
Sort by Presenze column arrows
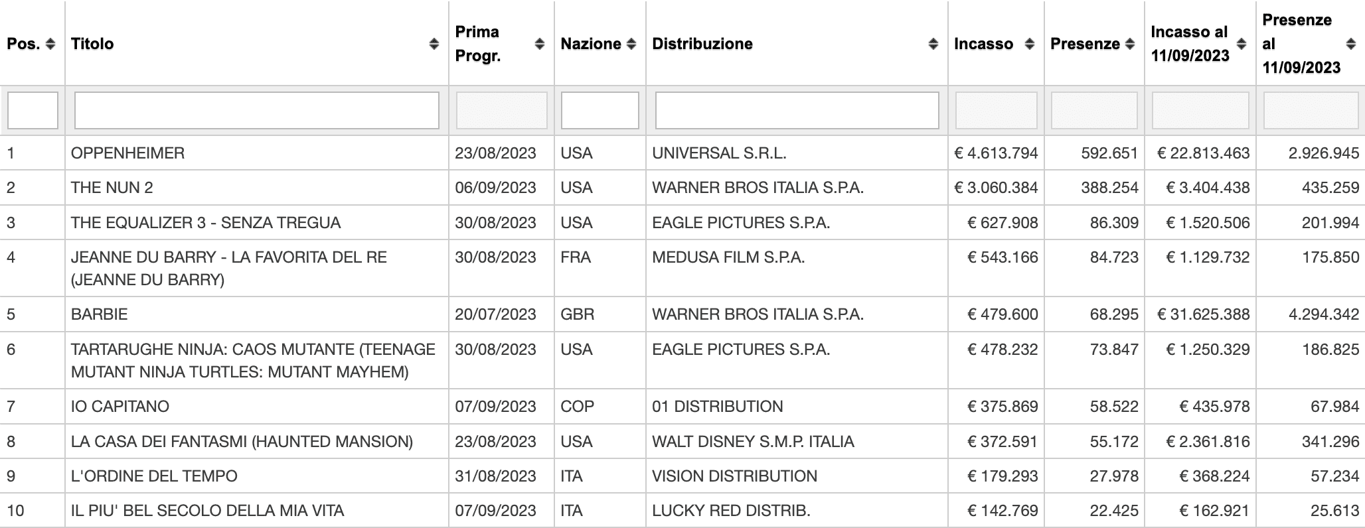click(x=1130, y=44)
